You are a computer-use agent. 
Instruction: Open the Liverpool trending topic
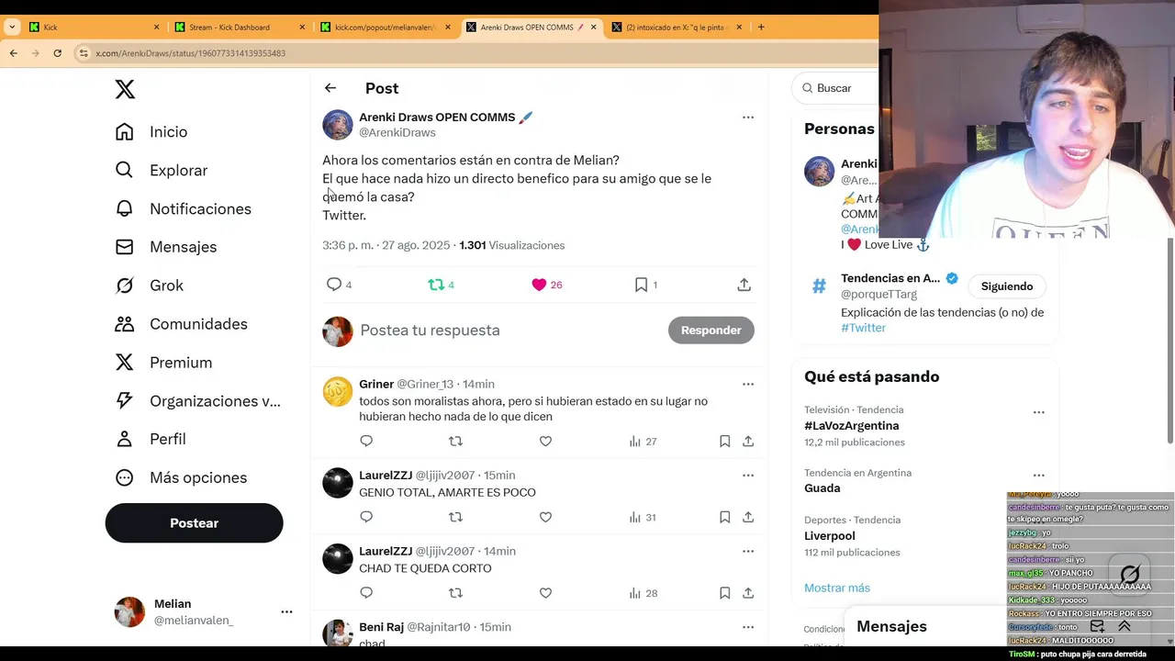click(830, 536)
